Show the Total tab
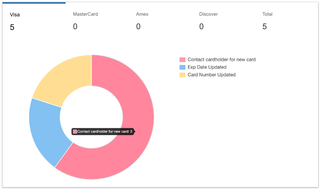This screenshot has height=190, width=321. point(267,14)
